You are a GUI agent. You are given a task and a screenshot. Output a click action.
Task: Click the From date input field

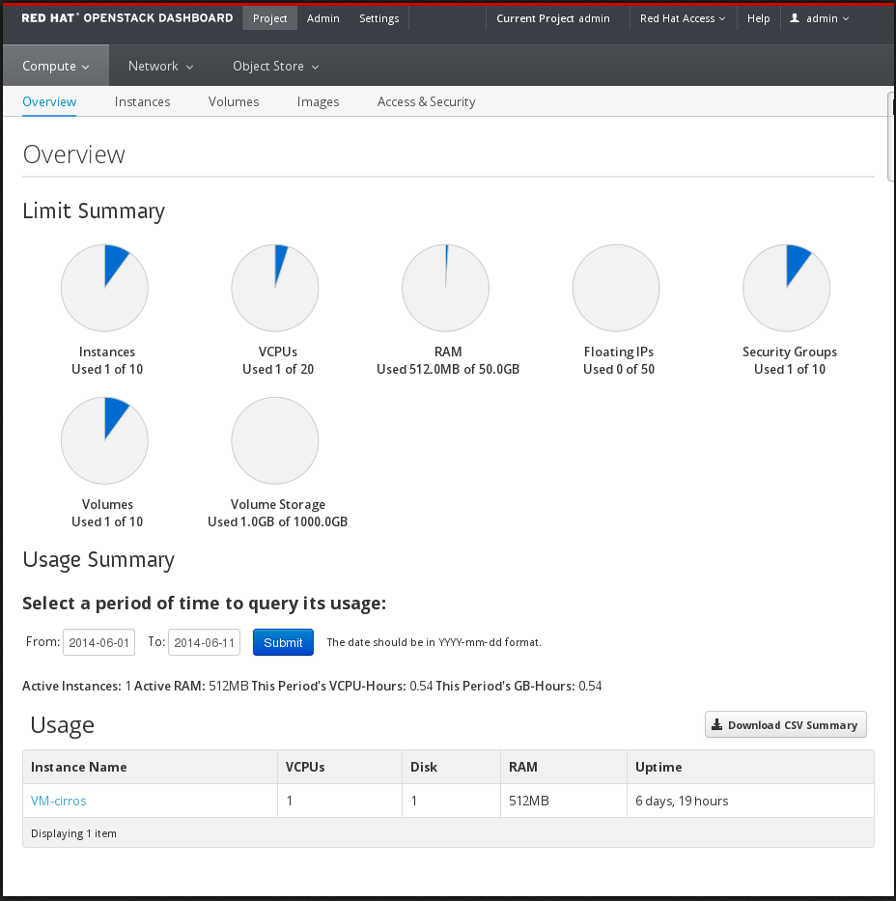click(98, 643)
